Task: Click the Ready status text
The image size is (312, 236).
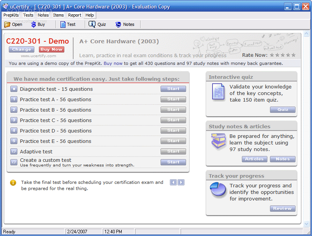Action: click(x=9, y=232)
